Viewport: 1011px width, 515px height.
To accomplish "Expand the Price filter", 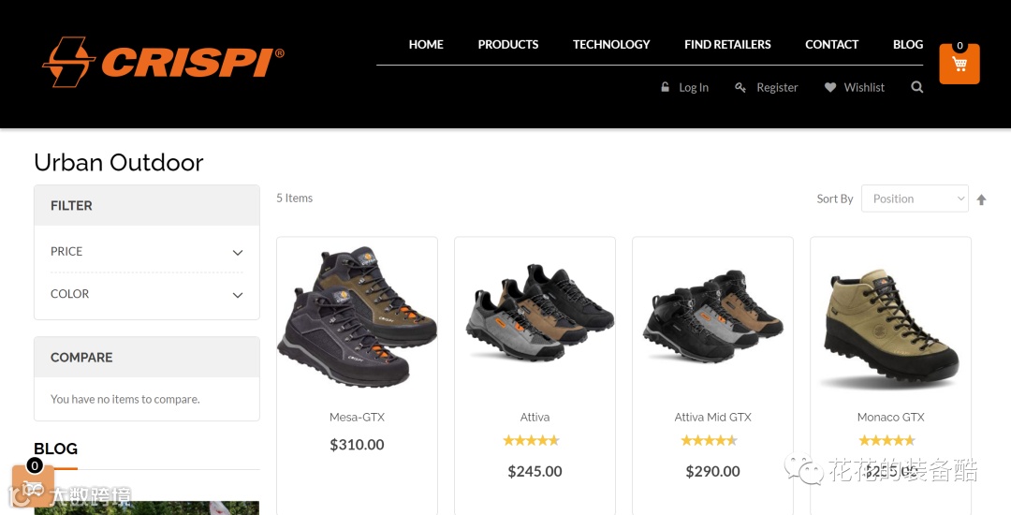I will pyautogui.click(x=147, y=251).
